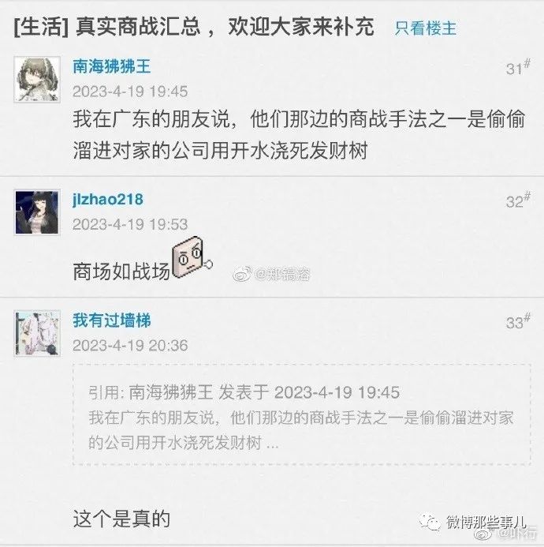Click the WeChat logo near 微博那些事儿
Image resolution: width=544 pixels, height=547 pixels.
coord(430,523)
